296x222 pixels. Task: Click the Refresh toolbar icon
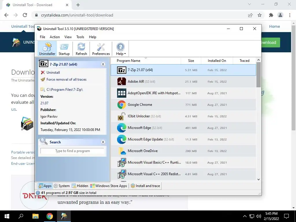pyautogui.click(x=81, y=49)
